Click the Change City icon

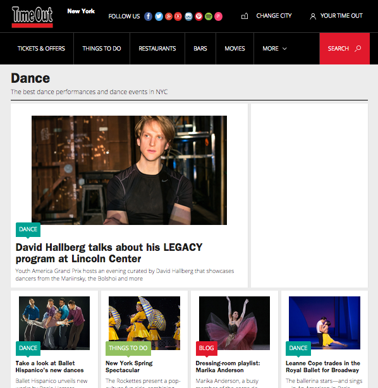coord(245,16)
